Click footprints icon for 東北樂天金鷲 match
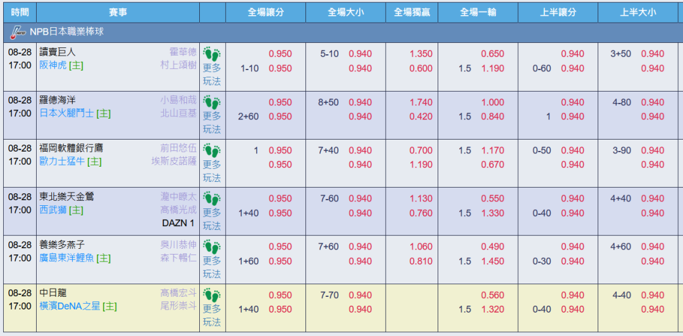683x336 pixels. (x=212, y=198)
